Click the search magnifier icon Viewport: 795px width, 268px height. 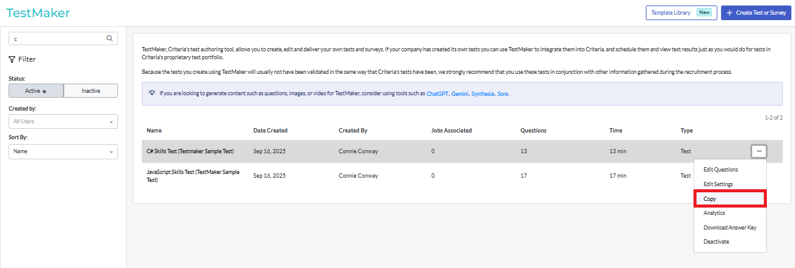point(109,38)
